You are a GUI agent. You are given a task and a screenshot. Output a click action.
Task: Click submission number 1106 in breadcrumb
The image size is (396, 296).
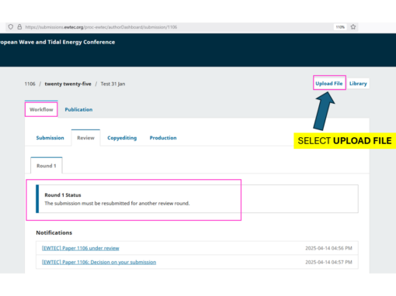[30, 84]
